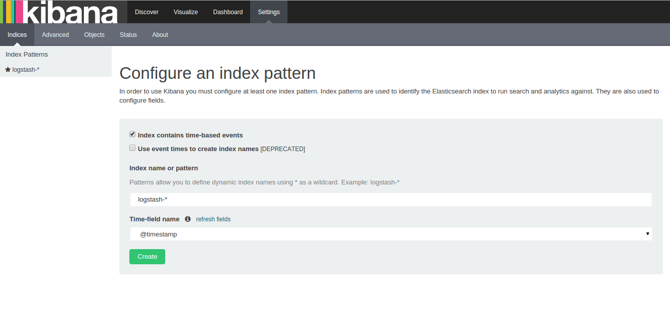Switch to the Visualize tab
Image resolution: width=670 pixels, height=333 pixels.
(x=186, y=12)
